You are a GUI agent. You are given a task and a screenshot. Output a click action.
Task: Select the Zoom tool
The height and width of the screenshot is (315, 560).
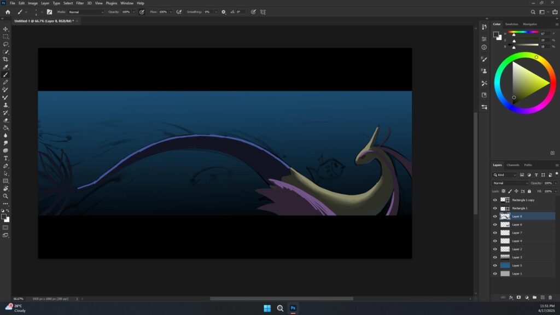tap(5, 196)
